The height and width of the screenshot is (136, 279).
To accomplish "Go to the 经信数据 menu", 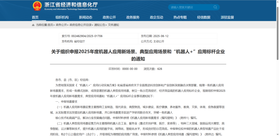I will (204, 18).
